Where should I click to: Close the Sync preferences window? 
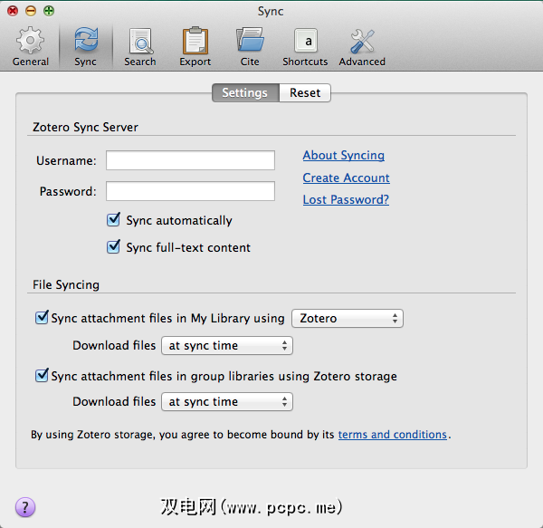pos(13,11)
